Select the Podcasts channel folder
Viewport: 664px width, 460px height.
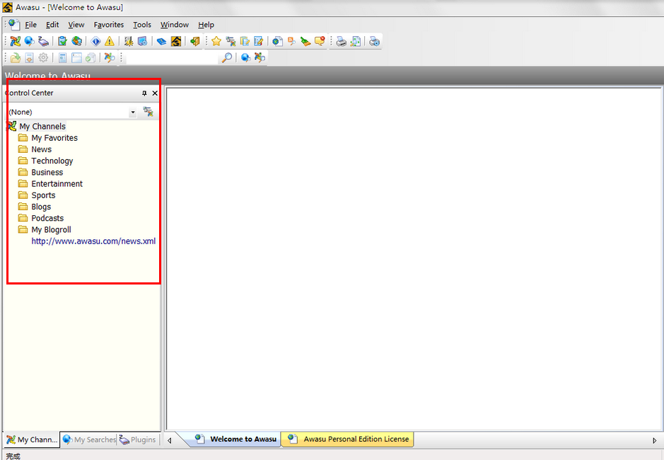[x=47, y=218]
